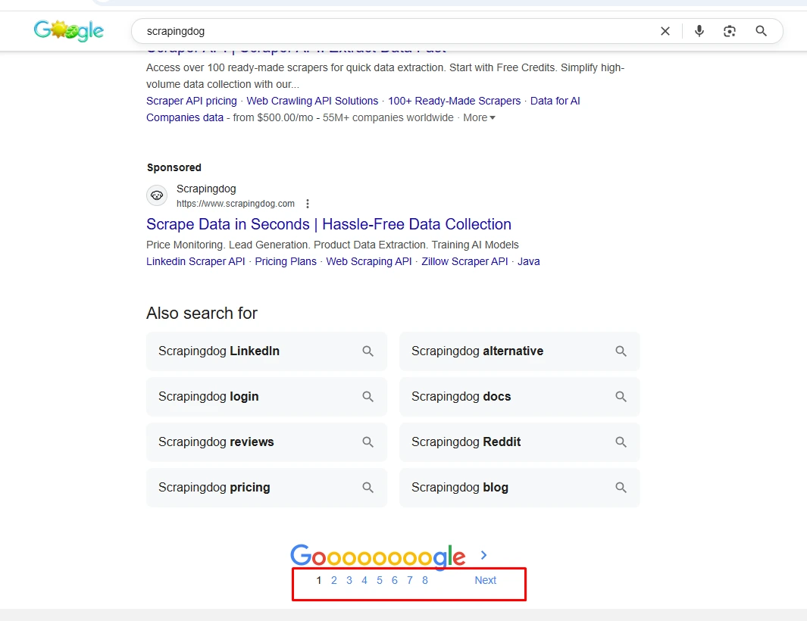Click magnifier icon in Scrapingdog Reddit chip
Screen dimensions: 807x621
[x=621, y=442]
